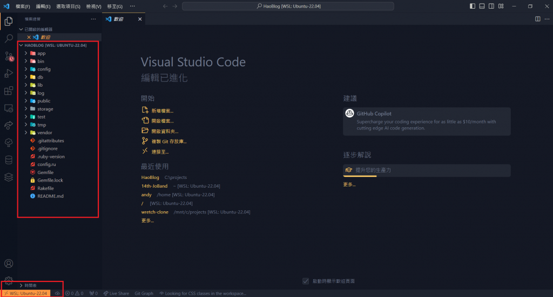Image resolution: width=553 pixels, height=297 pixels.
Task: Open the Manage gear icon
Action: pos(9,280)
